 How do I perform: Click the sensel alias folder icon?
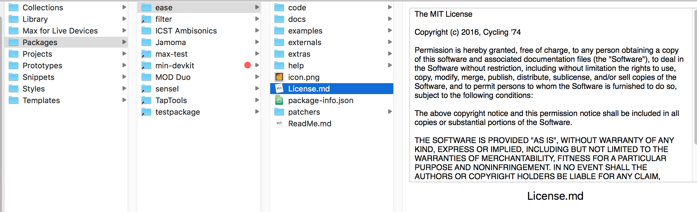pos(146,89)
